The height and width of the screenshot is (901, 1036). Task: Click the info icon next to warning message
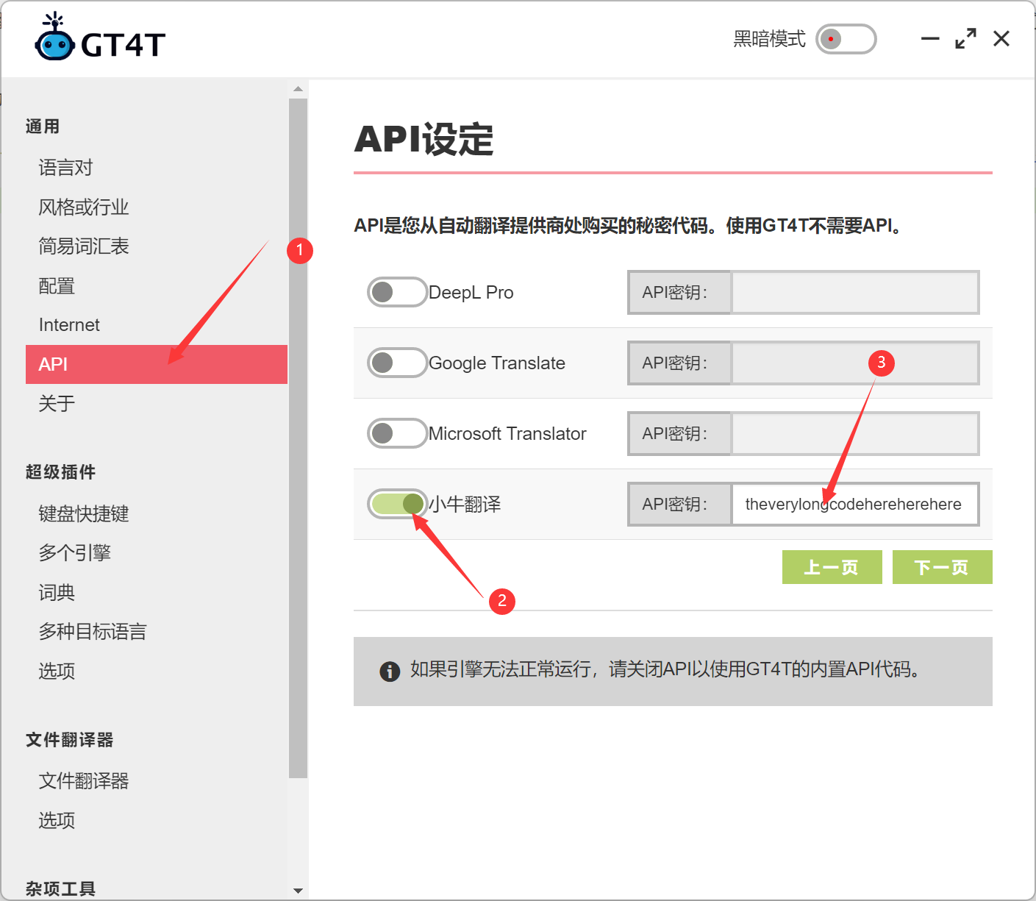[x=390, y=672]
